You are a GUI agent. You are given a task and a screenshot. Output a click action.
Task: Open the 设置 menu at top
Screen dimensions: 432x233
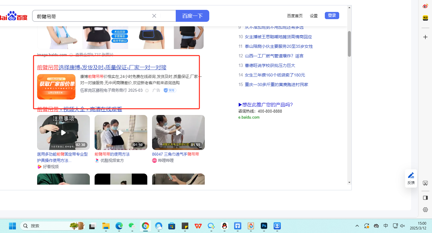(314, 16)
